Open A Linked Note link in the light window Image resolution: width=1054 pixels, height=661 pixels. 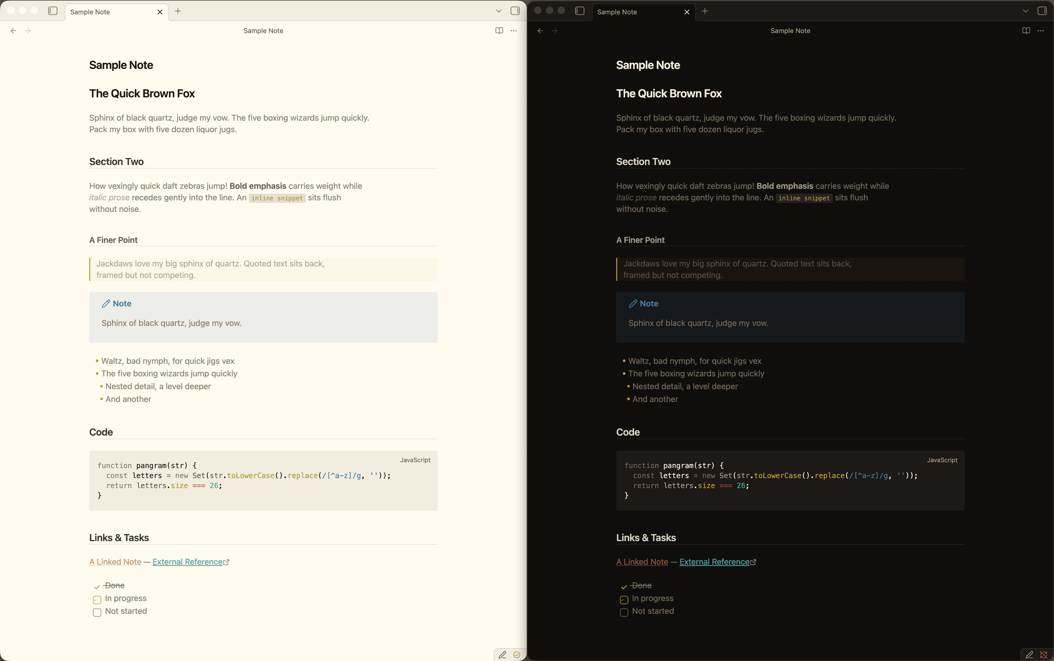coord(115,562)
